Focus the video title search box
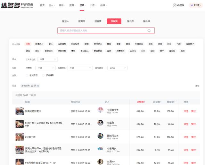 106,30
